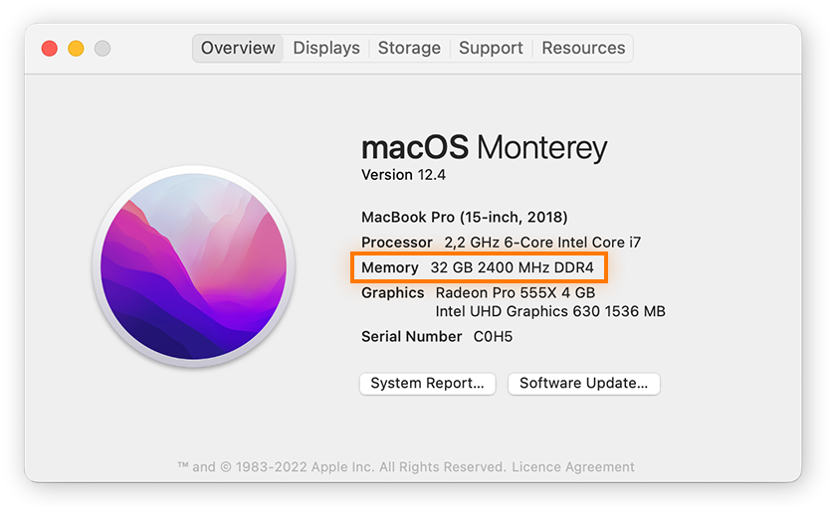831x506 pixels.
Task: Open the Licence Agreement link
Action: pyautogui.click(x=573, y=467)
